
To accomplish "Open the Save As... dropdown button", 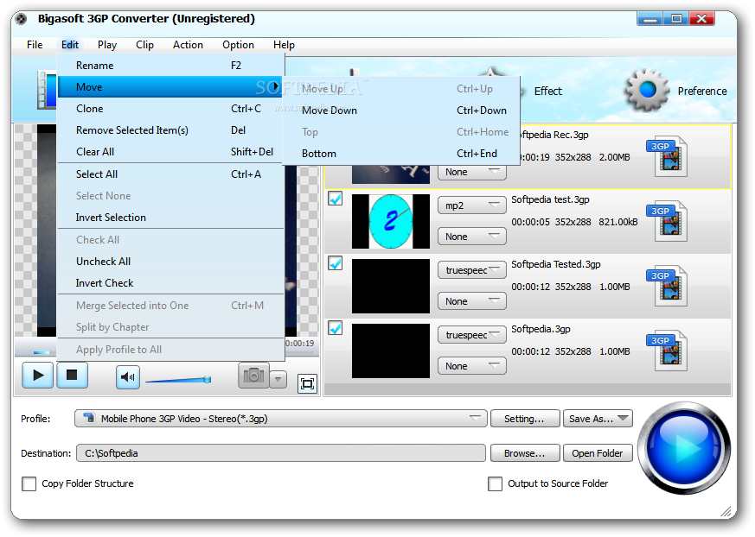I will point(598,419).
